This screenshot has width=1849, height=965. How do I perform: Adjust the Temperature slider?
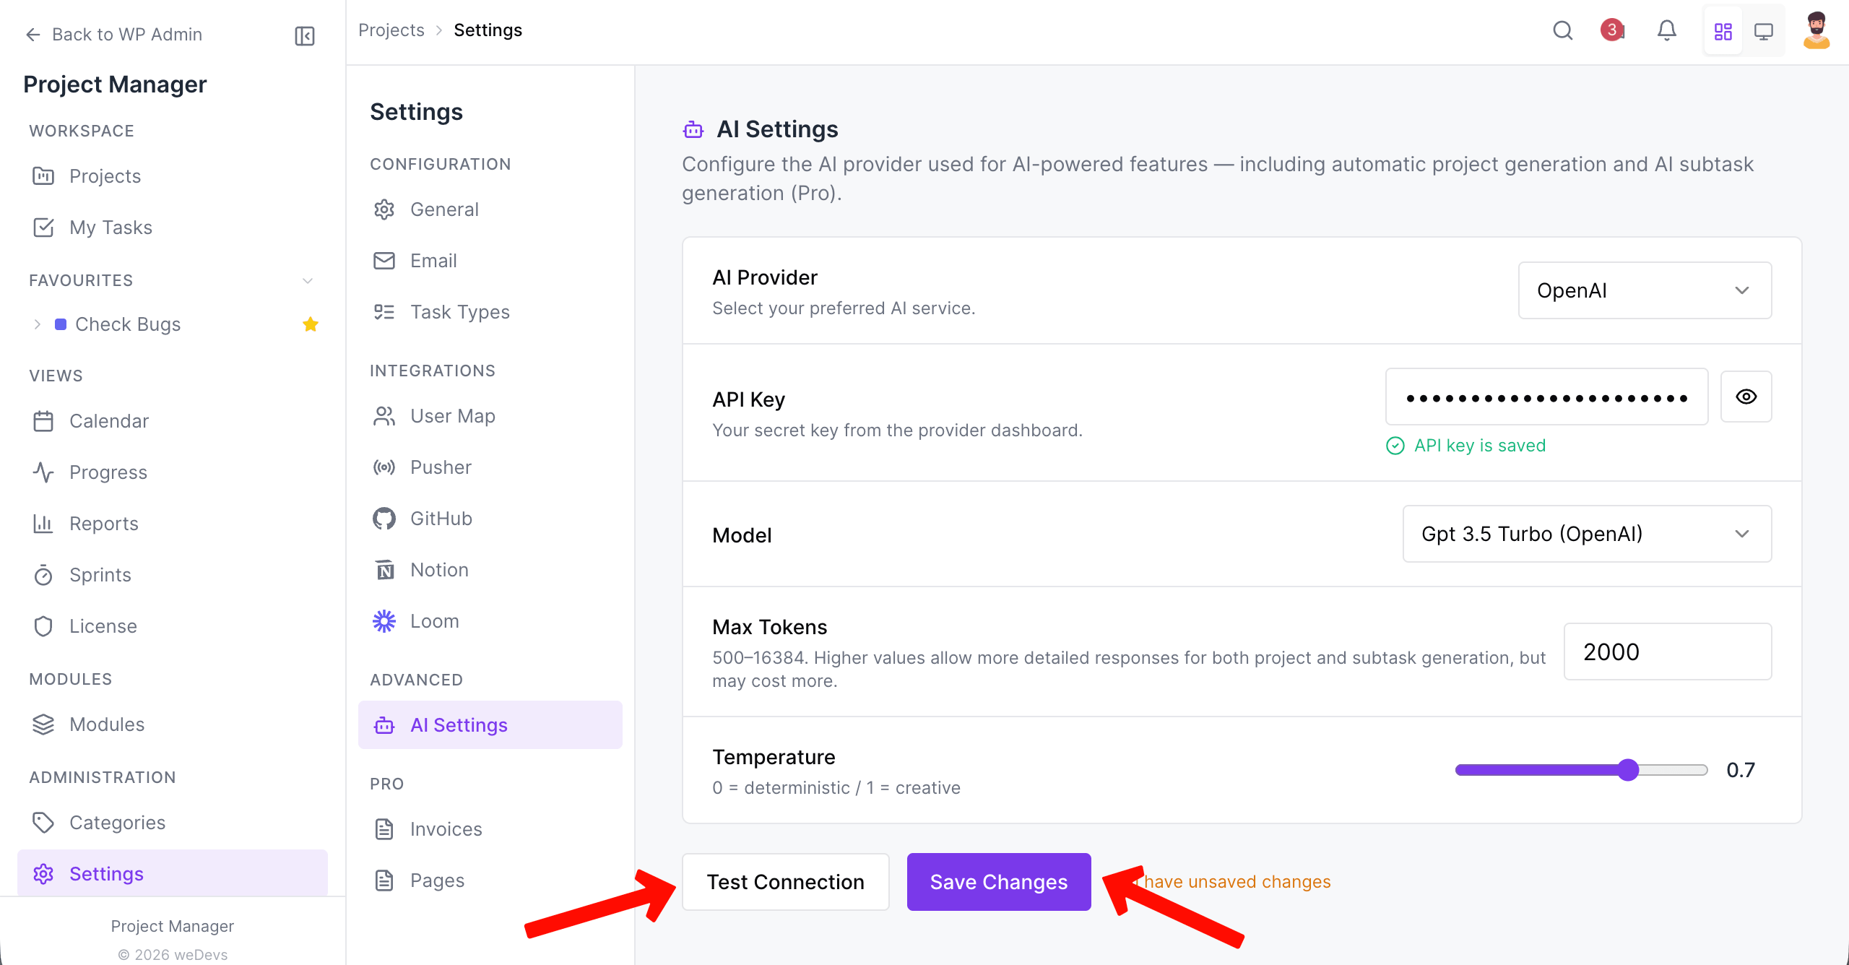(x=1627, y=770)
